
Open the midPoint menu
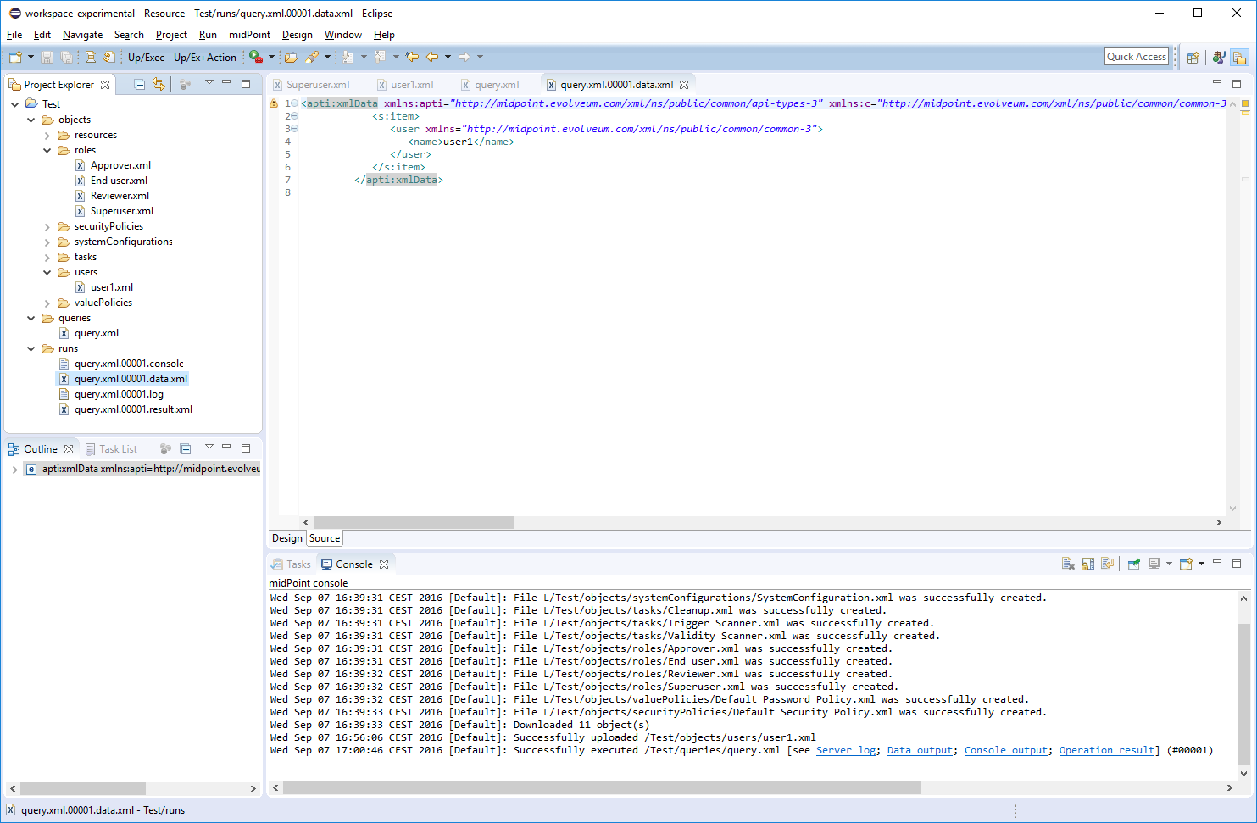click(249, 35)
